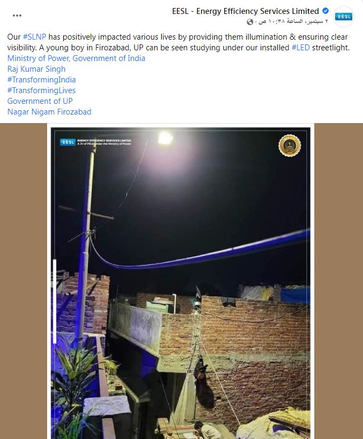Click the blue verified badge icon
Screen dimensions: 363x439
tap(326, 11)
